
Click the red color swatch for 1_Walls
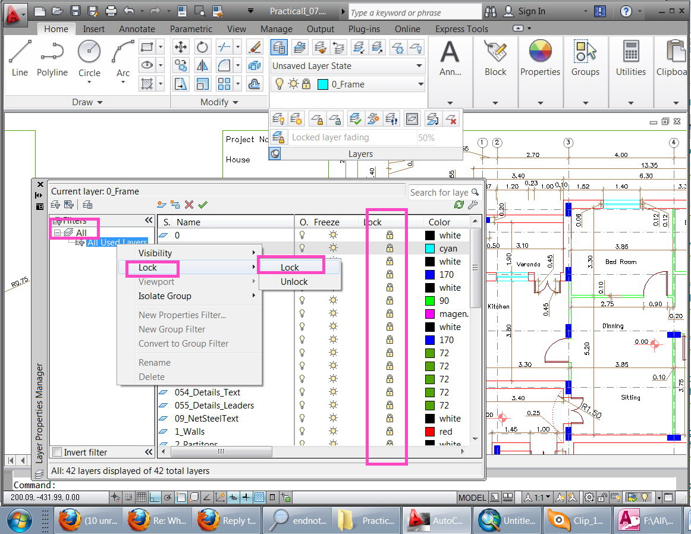tap(430, 432)
